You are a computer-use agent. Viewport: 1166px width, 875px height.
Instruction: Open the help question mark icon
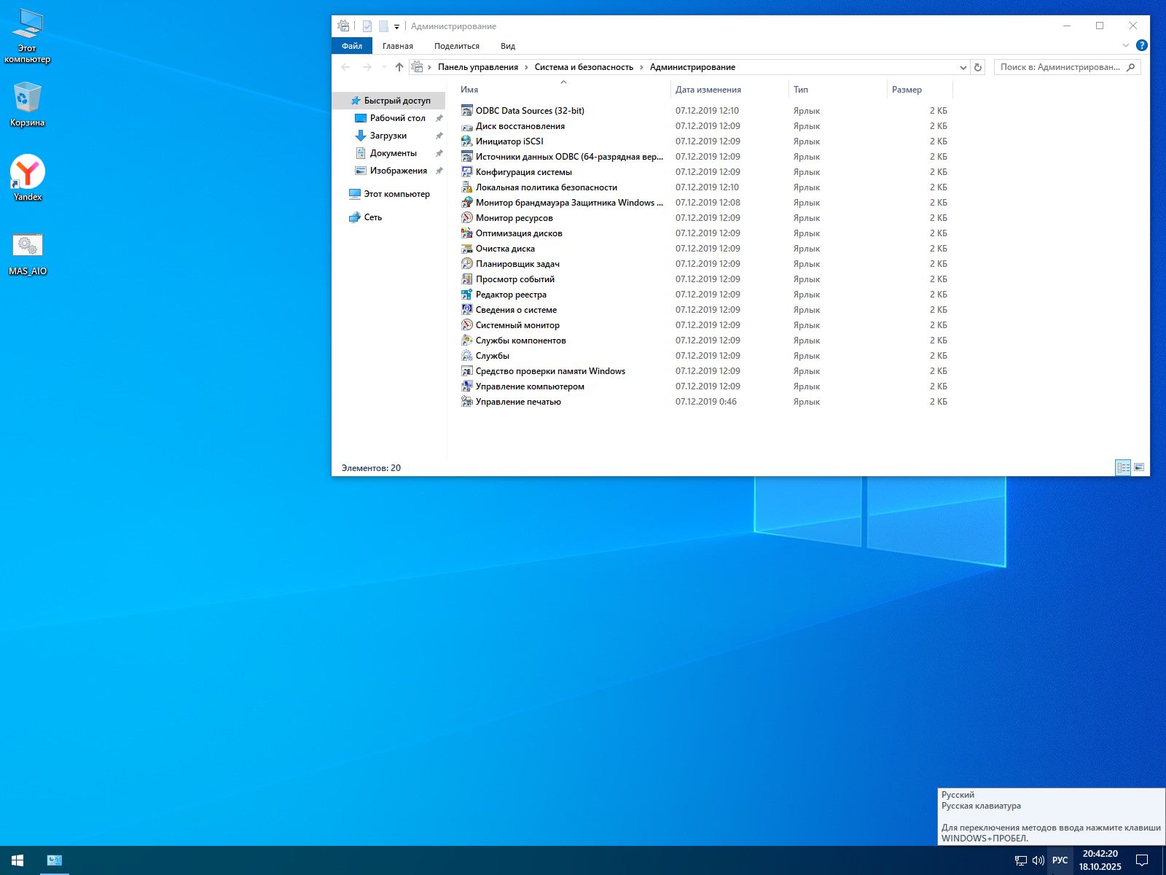click(x=1142, y=45)
